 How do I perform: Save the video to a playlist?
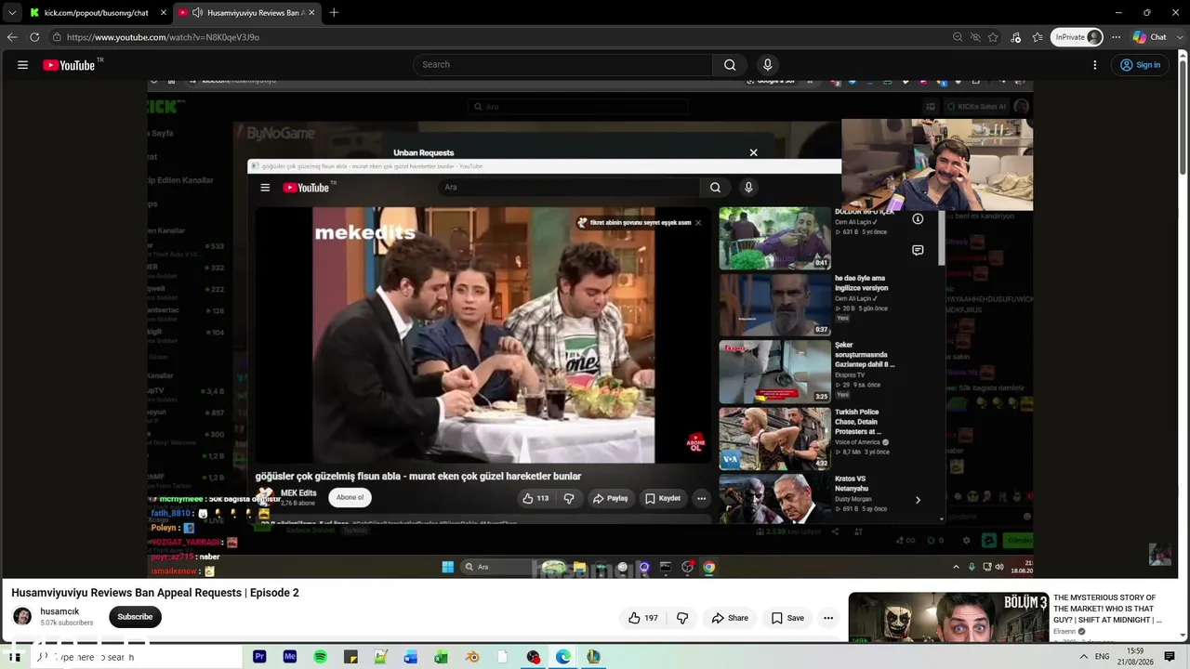point(787,618)
